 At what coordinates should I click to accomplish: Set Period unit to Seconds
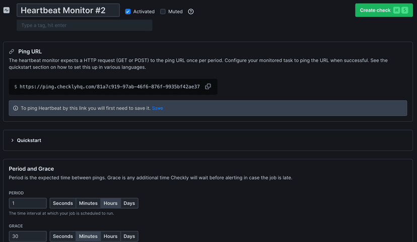pos(62,203)
